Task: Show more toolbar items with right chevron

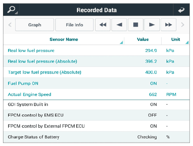Action: (x=183, y=25)
